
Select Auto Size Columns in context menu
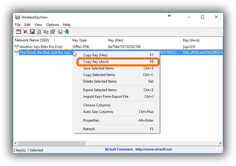116,112
